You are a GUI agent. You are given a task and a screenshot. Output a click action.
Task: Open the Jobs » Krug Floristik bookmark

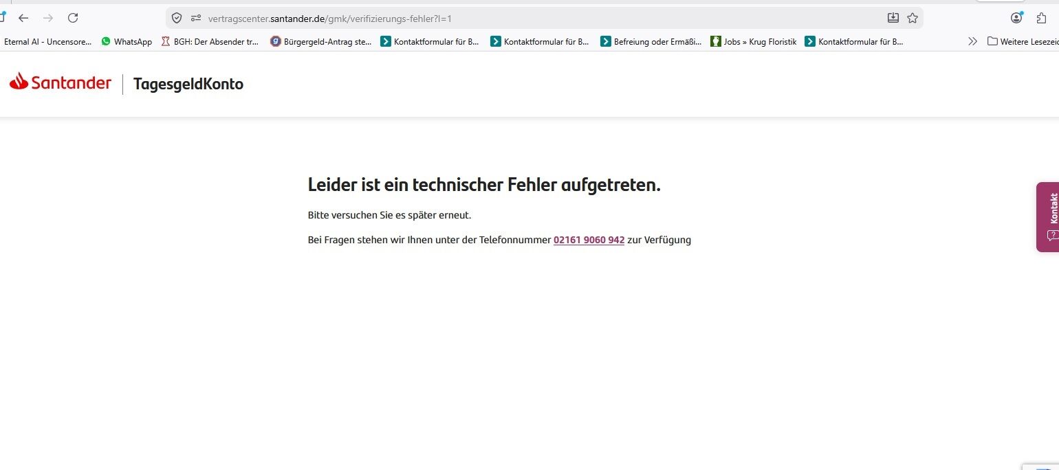point(753,42)
